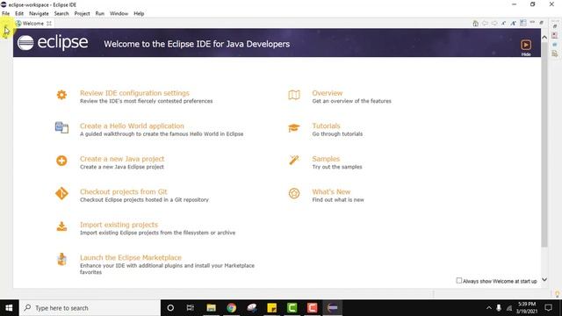The height and width of the screenshot is (316, 562).
Task: Open Create a new Java project link
Action: 122,159
